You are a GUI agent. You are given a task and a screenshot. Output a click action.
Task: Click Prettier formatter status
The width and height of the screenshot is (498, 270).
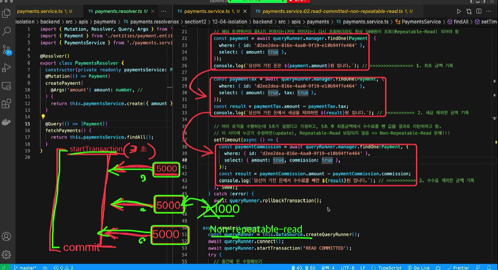click(458, 268)
